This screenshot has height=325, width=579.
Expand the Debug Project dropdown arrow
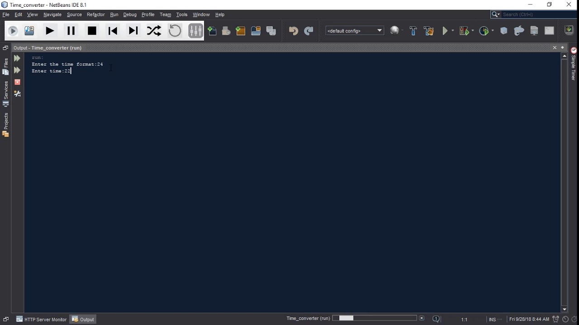coord(472,31)
